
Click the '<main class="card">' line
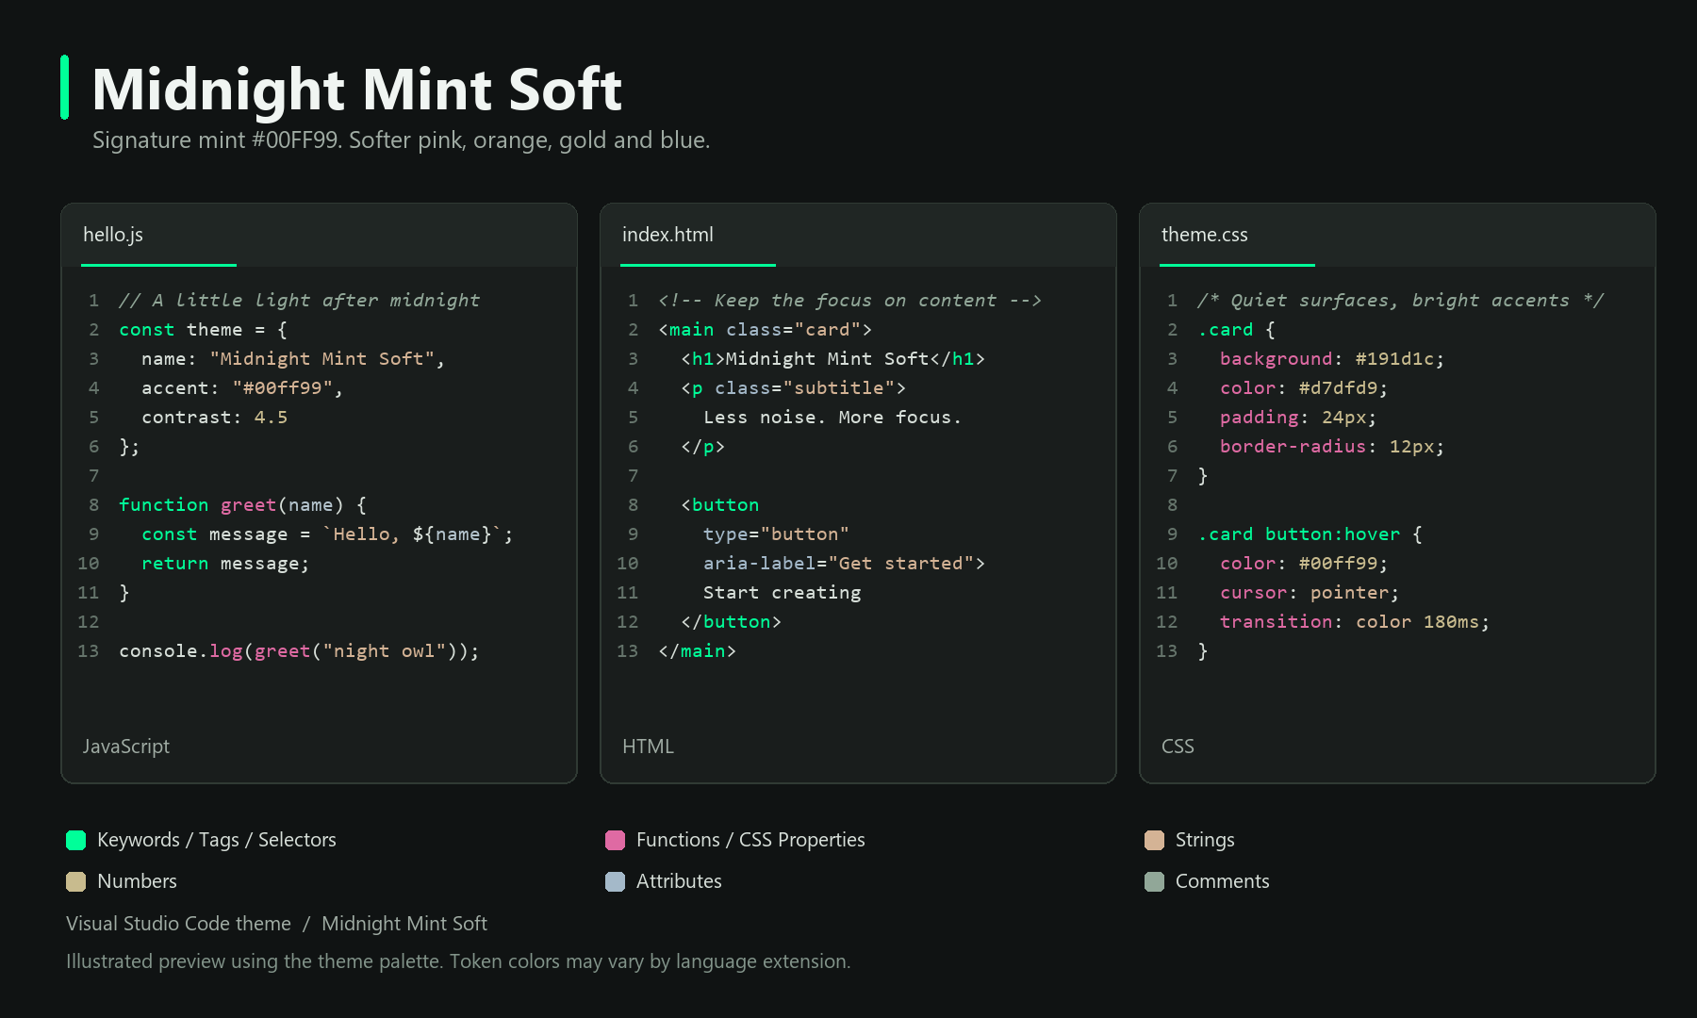pyautogui.click(x=765, y=329)
